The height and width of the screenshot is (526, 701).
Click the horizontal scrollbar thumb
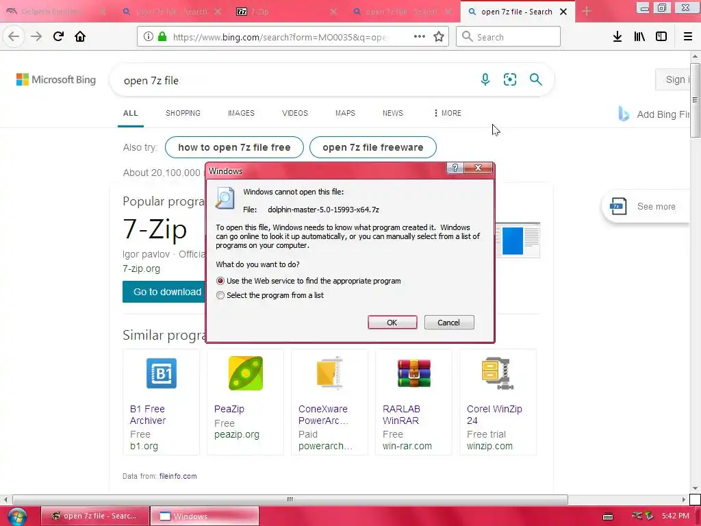(290, 499)
